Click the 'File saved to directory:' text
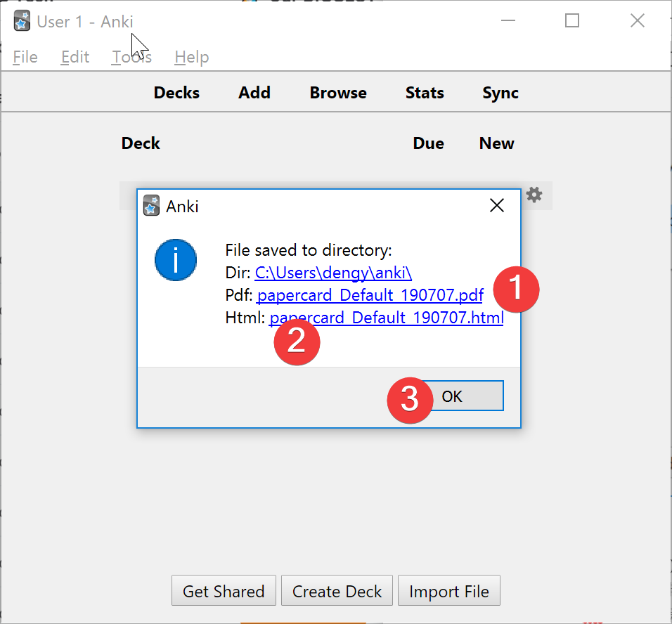This screenshot has height=624, width=672. point(309,250)
